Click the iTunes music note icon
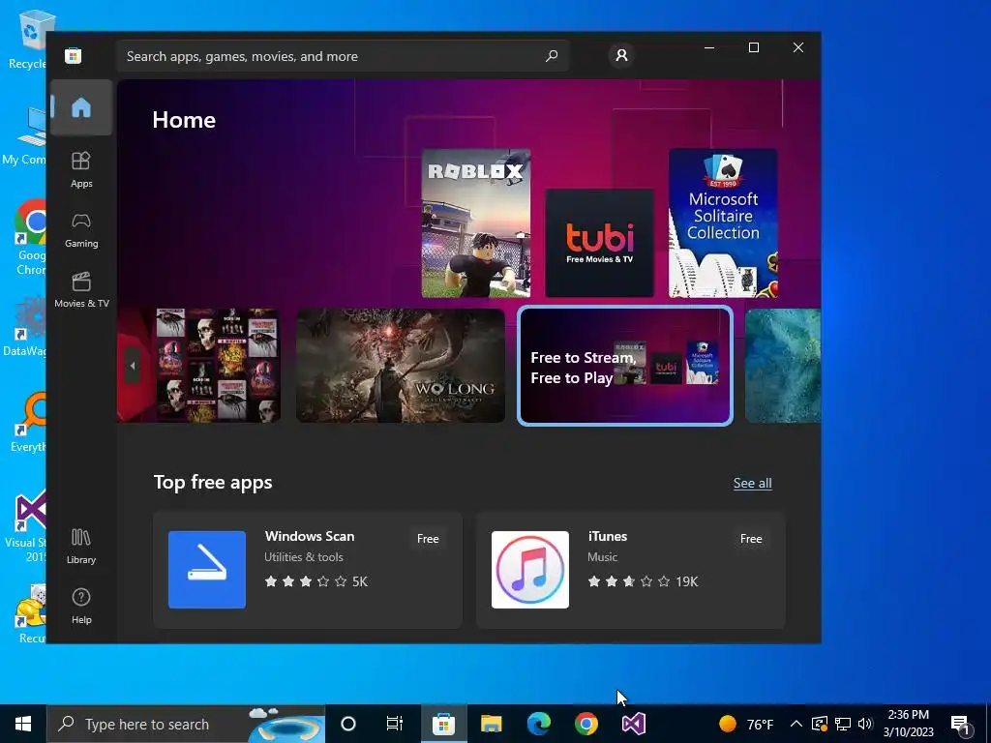 (530, 570)
